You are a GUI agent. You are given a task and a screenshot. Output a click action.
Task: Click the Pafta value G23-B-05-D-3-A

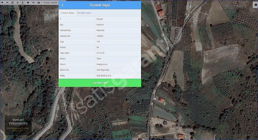point(104,76)
